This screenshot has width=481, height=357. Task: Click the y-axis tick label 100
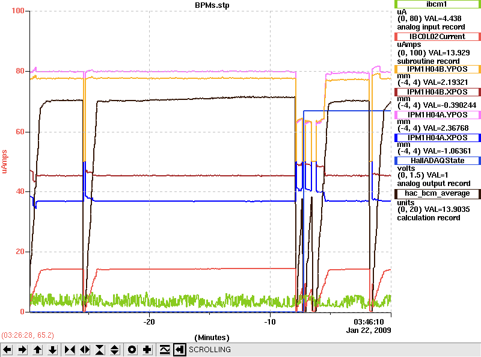18,11
